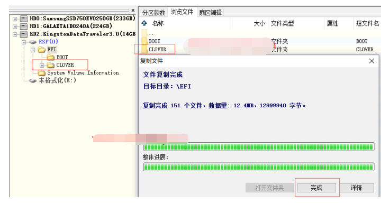The image size is (389, 204).
Task: Sort by the 名称 column header
Action: [158, 23]
